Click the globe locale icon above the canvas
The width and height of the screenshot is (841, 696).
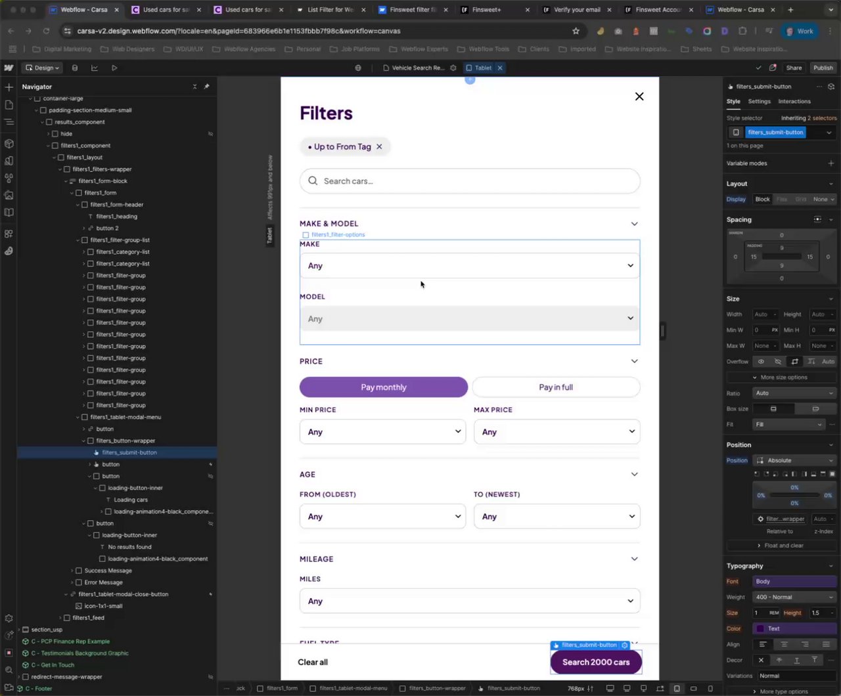(358, 68)
